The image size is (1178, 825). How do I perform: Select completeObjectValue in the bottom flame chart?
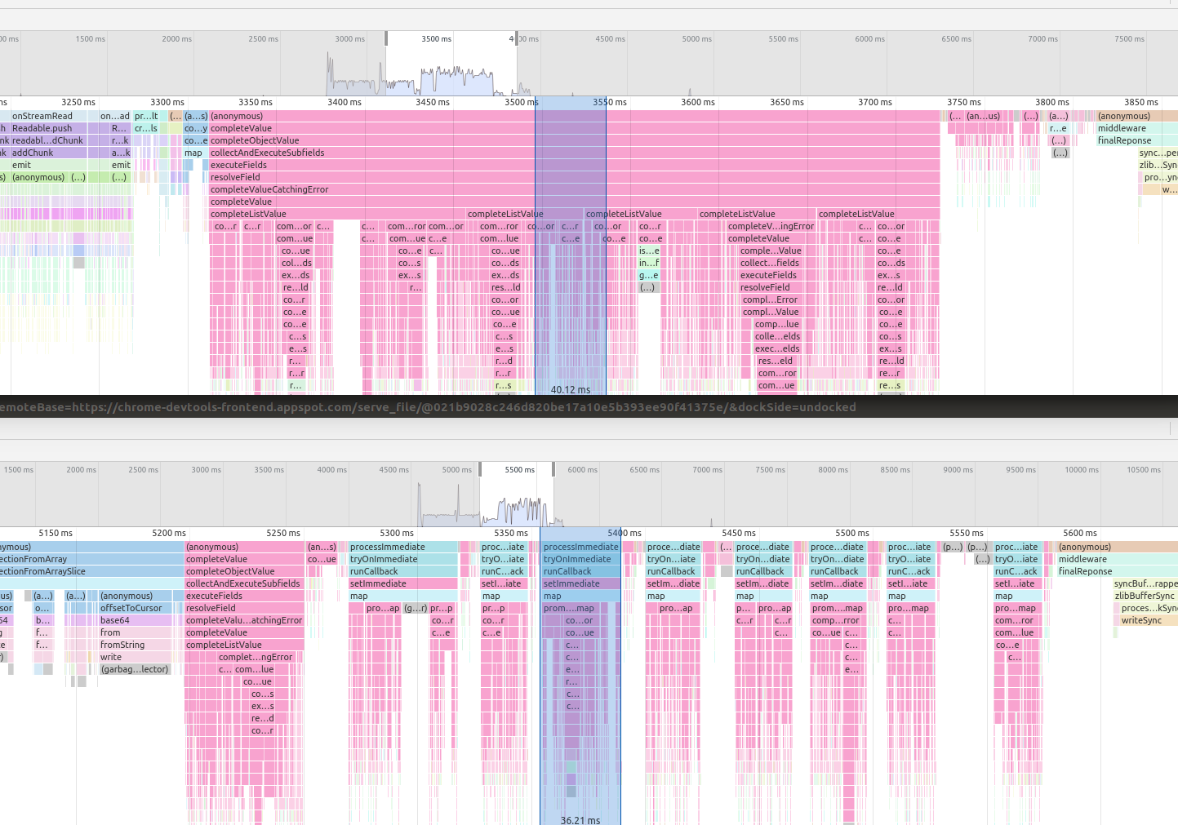244,571
